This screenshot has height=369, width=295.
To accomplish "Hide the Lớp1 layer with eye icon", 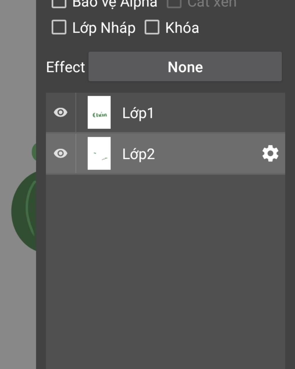I will point(60,112).
